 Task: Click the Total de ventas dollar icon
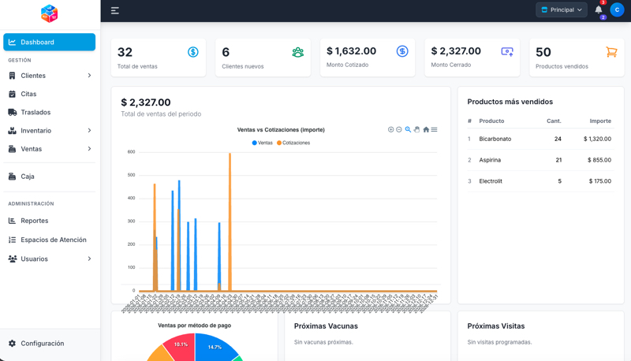coord(193,52)
